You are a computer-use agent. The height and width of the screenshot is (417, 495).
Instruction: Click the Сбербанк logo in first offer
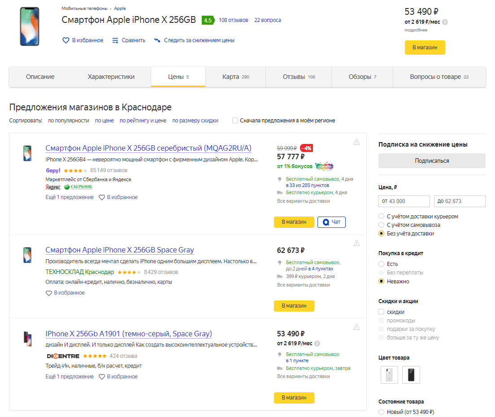pyautogui.click(x=78, y=187)
